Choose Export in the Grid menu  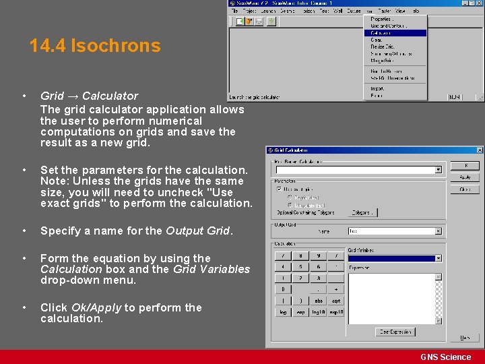click(x=395, y=96)
